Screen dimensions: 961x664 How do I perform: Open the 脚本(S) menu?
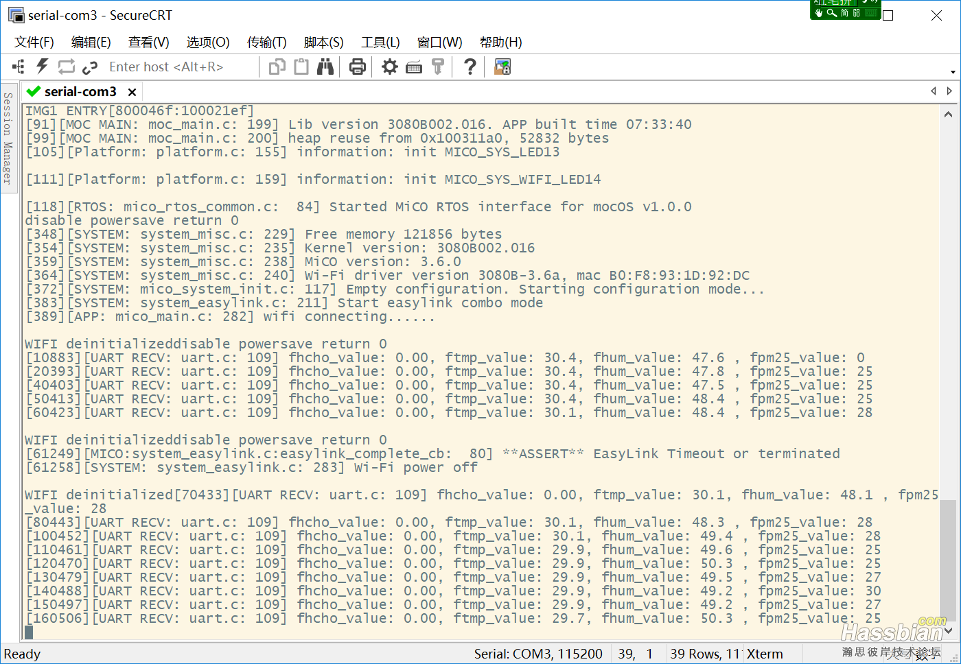324,42
